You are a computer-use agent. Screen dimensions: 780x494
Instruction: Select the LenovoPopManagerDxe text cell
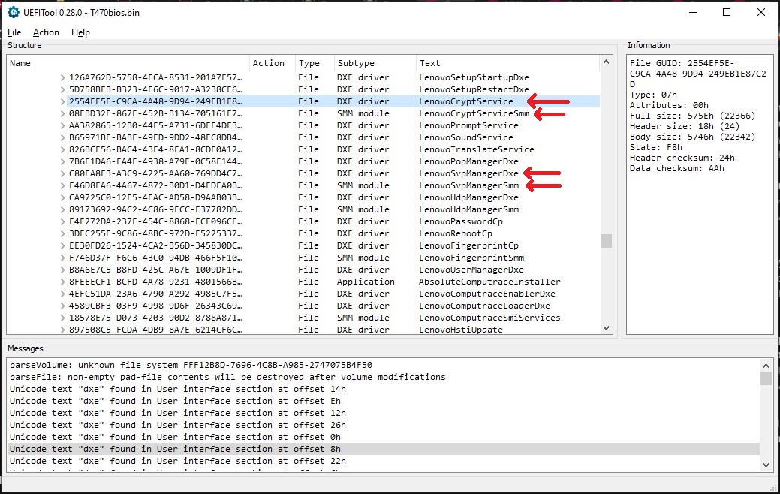click(x=468, y=161)
